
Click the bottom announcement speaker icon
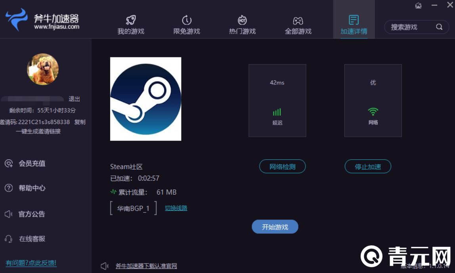click(x=105, y=266)
